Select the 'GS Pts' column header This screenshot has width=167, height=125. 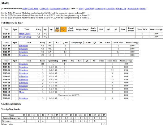click(x=88, y=43)
